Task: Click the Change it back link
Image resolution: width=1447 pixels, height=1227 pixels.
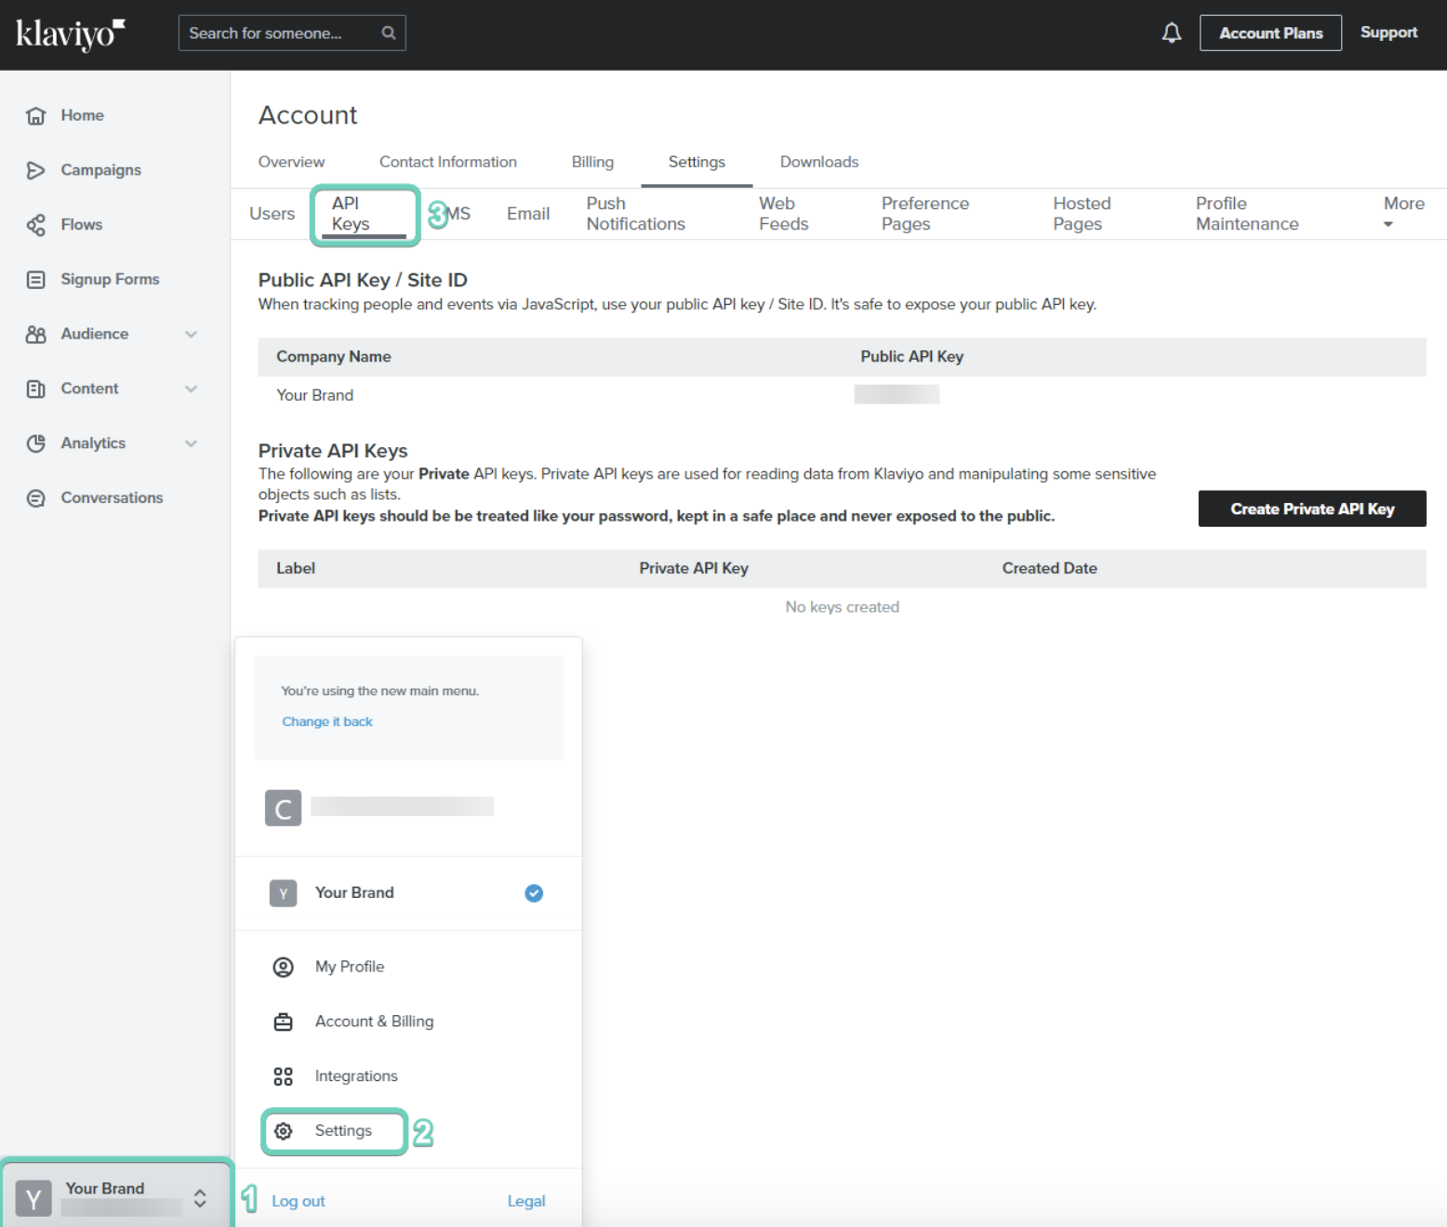Action: pos(327,722)
